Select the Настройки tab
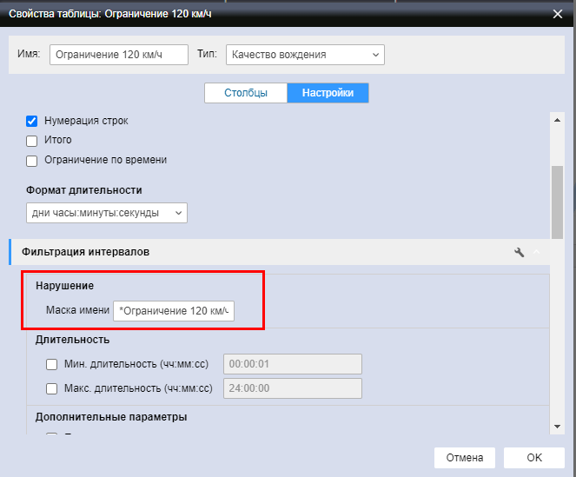 tap(328, 93)
